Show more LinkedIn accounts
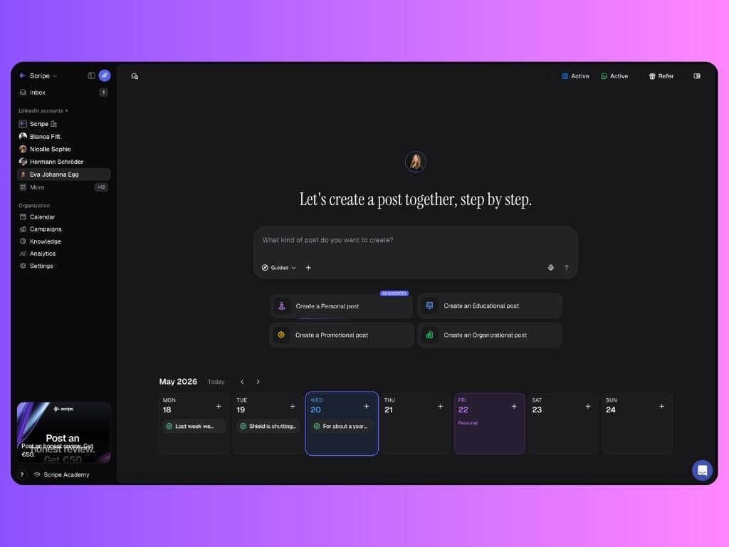The width and height of the screenshot is (729, 547). [63, 187]
